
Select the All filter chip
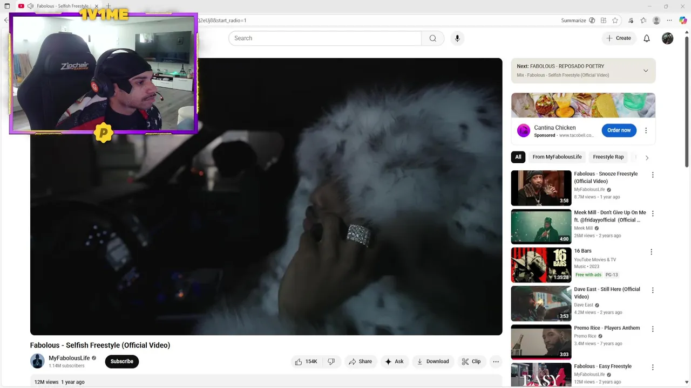(518, 157)
